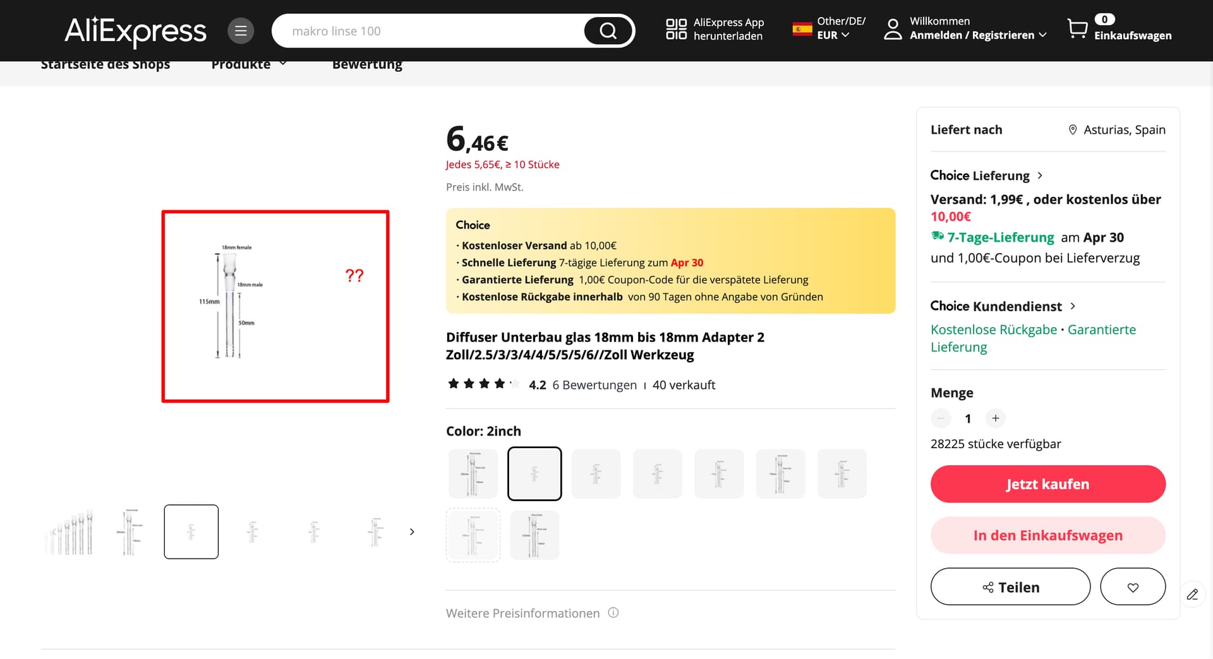1213x659 pixels.
Task: Click the info icon beside Weitere Preisinformationen
Action: [613, 613]
